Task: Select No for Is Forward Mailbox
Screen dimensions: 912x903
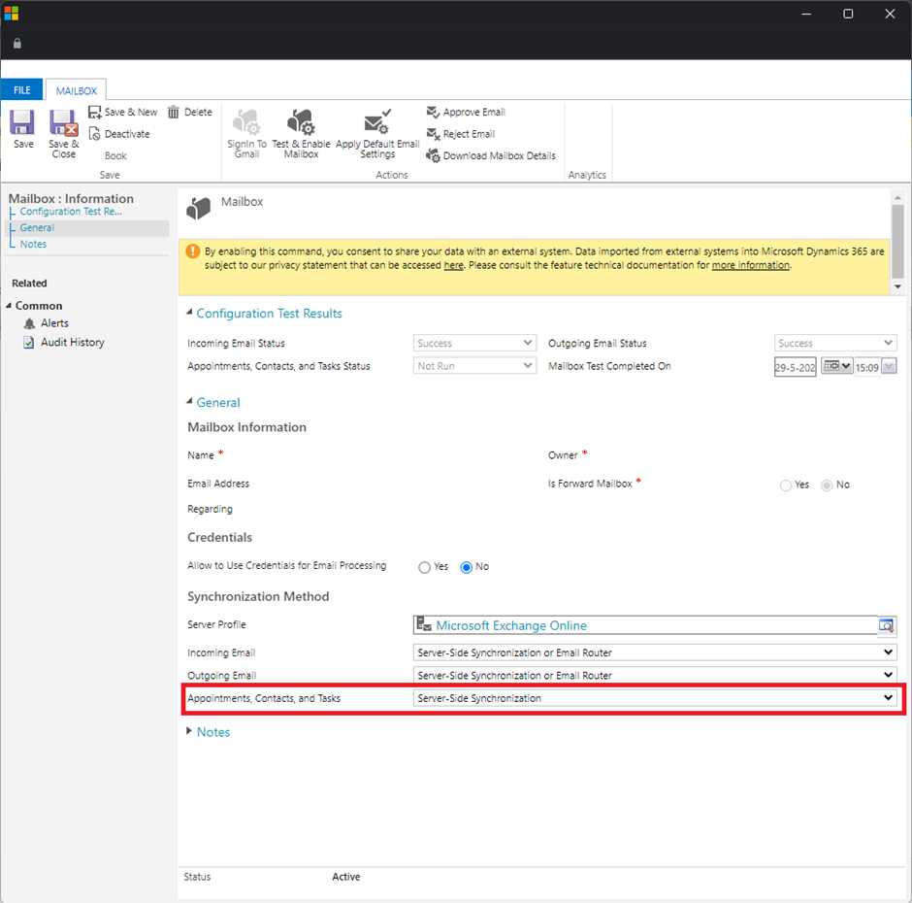Action: (x=827, y=485)
